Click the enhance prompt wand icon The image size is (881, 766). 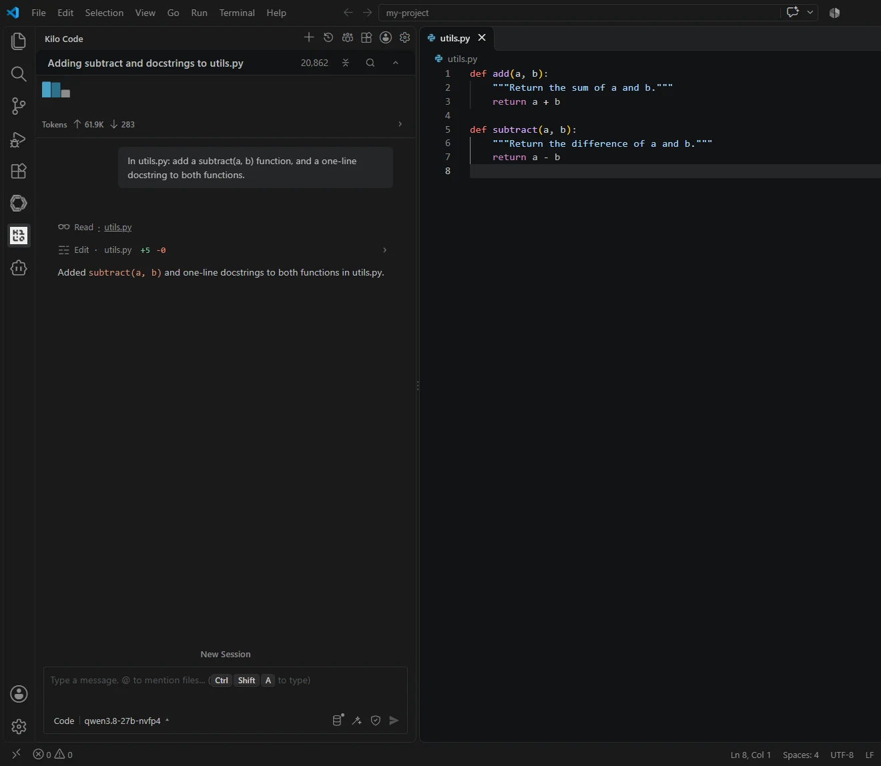pyautogui.click(x=357, y=721)
